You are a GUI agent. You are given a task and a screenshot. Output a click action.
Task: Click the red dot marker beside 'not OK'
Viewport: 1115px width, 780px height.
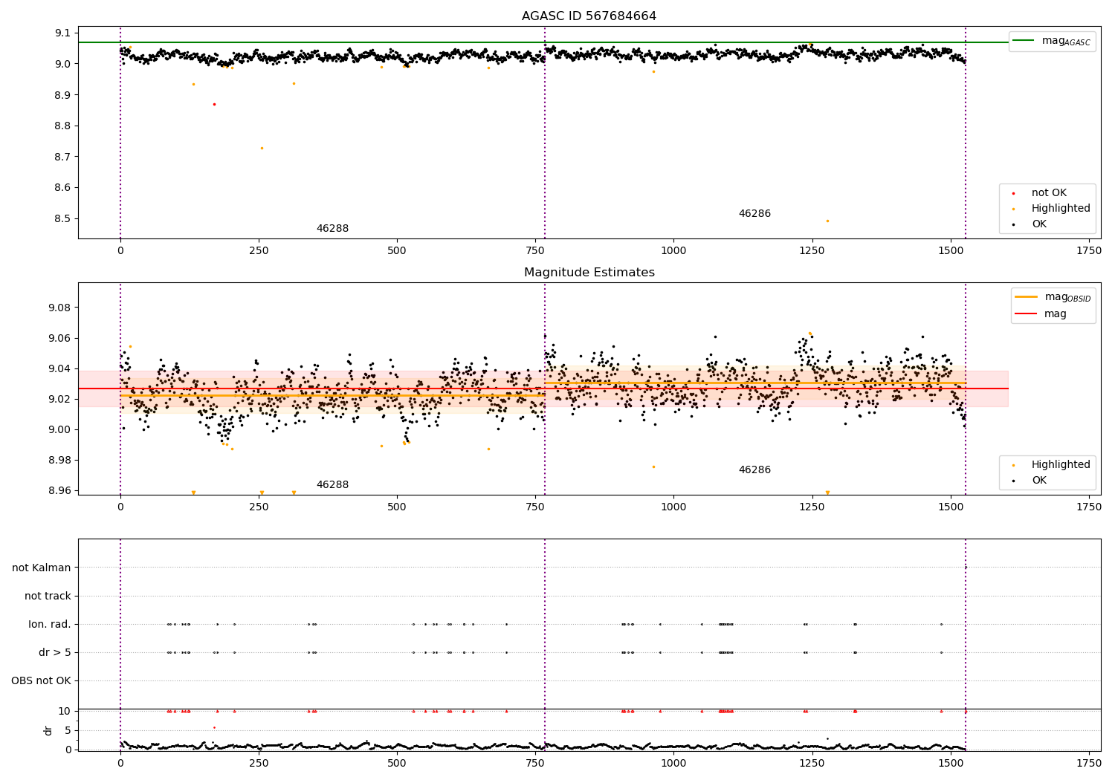coord(1013,193)
